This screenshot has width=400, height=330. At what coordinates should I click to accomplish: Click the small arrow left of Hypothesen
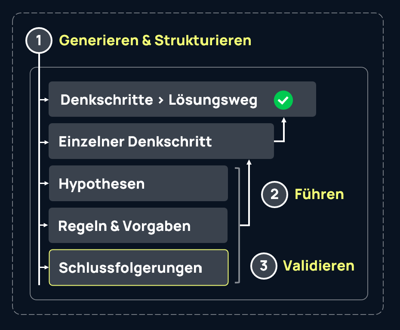[44, 184]
